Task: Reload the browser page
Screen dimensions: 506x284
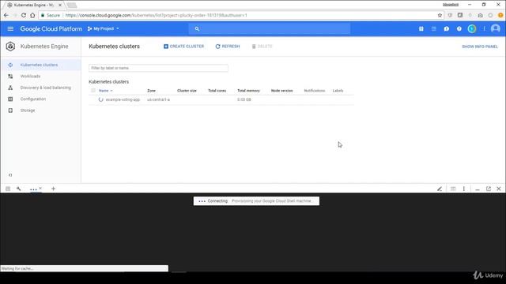Action: 24,15
